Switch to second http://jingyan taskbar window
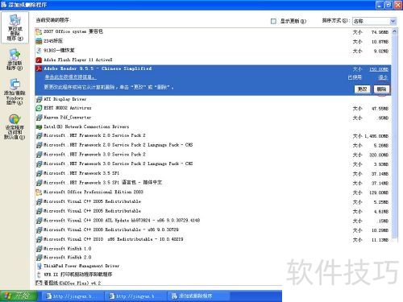403x302 pixels. point(135,296)
